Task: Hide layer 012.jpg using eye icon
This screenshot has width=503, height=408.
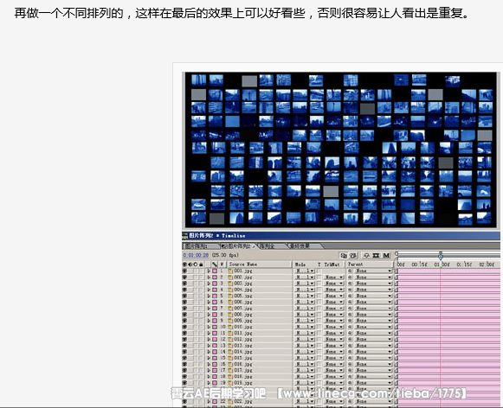Action: pos(184,339)
